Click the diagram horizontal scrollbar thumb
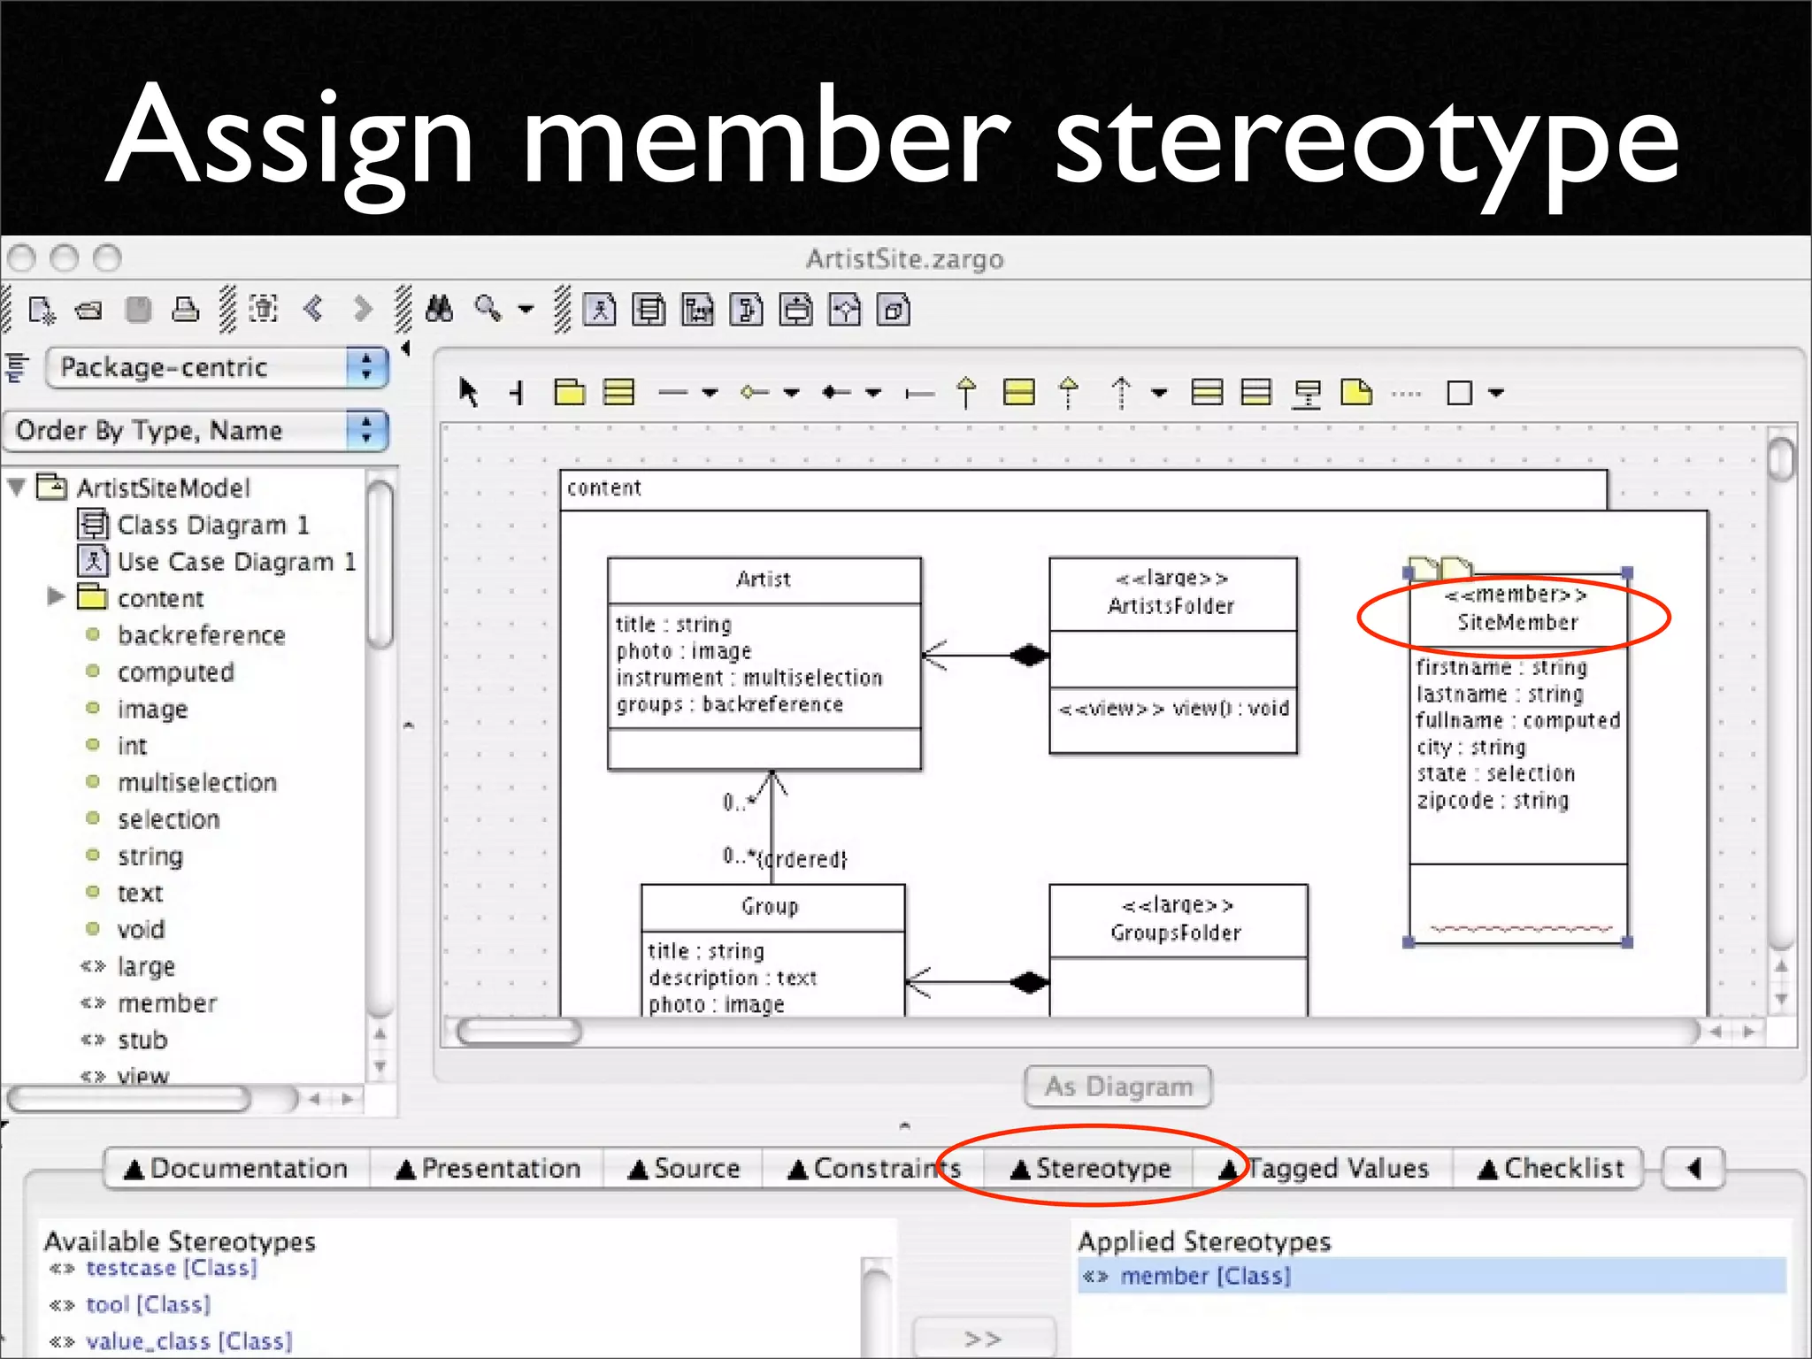 pos(519,1031)
